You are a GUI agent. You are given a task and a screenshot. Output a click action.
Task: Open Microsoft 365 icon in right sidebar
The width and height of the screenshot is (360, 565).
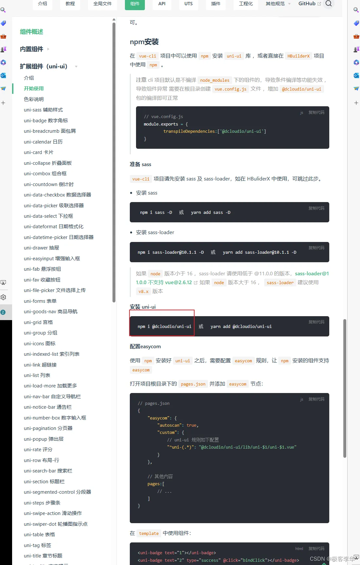pyautogui.click(x=356, y=62)
